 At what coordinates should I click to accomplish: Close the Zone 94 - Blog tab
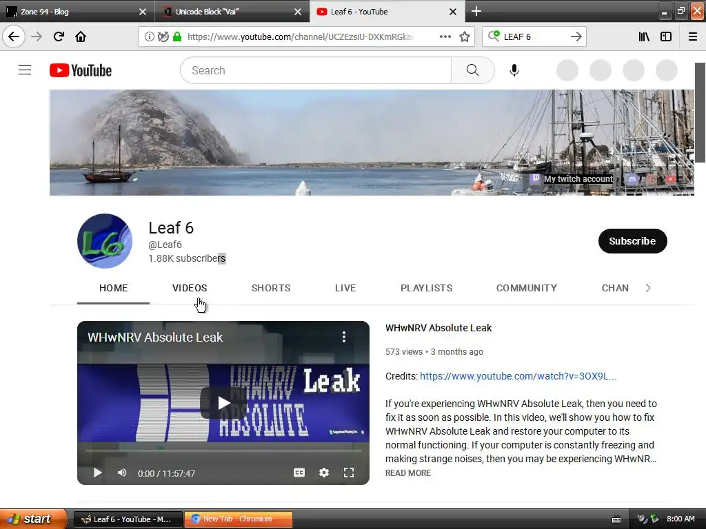142,12
